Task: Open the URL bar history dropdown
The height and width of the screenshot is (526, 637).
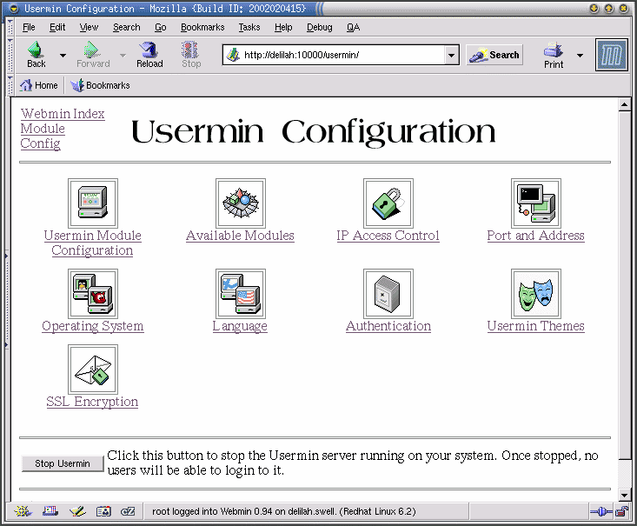Action: point(451,55)
